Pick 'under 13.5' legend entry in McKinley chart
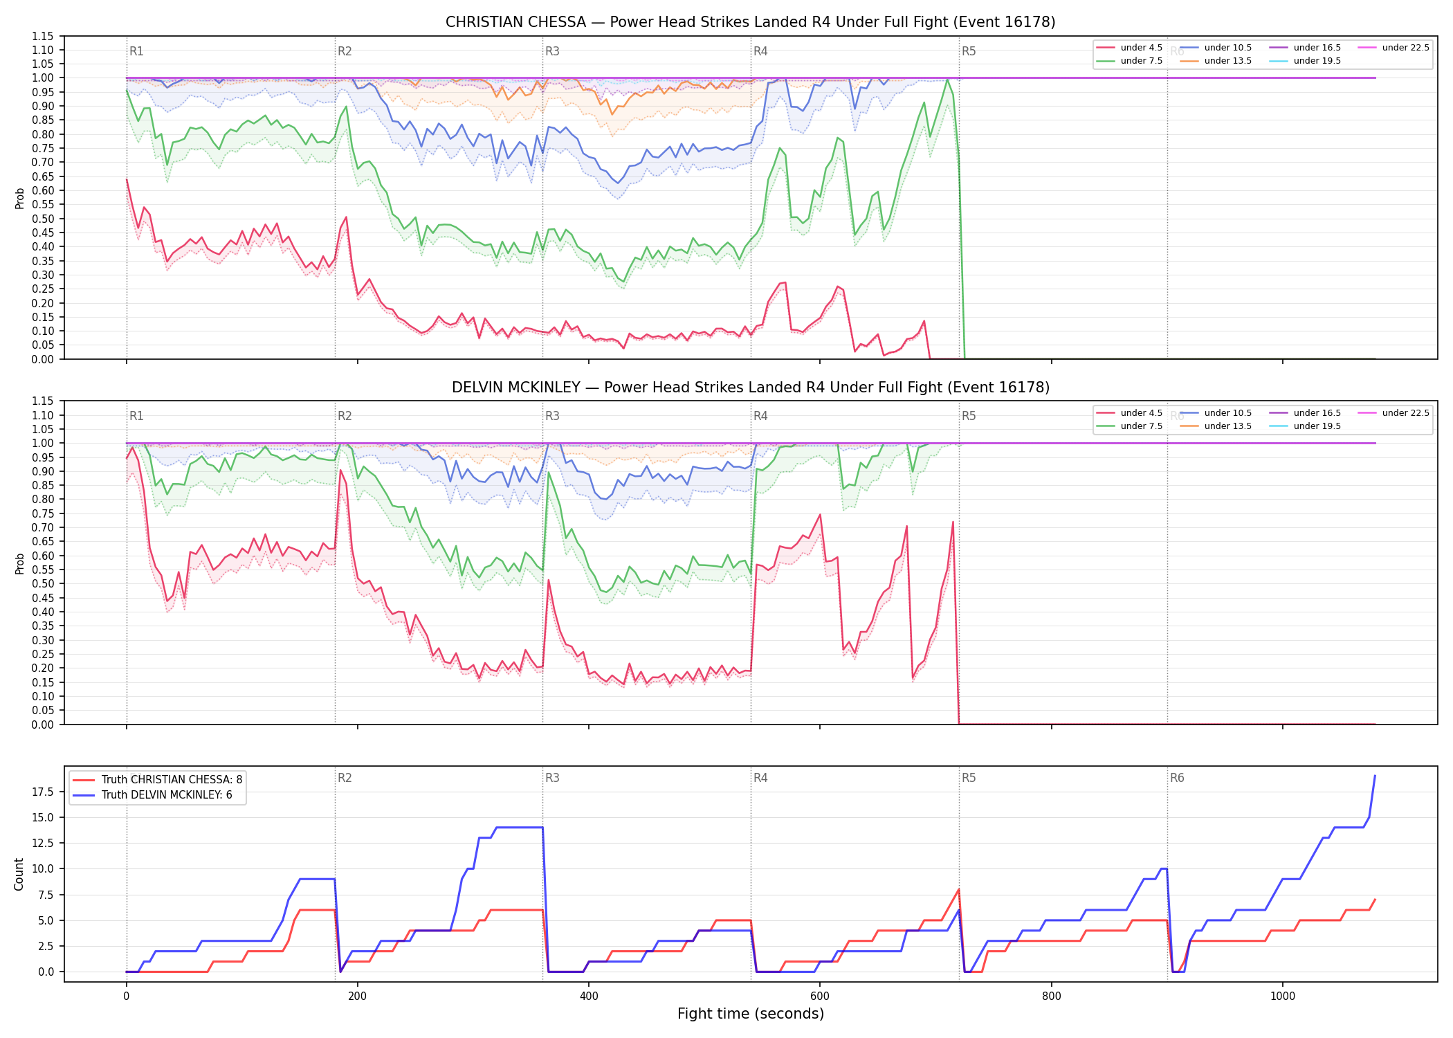The width and height of the screenshot is (1453, 1038). pos(1216,426)
